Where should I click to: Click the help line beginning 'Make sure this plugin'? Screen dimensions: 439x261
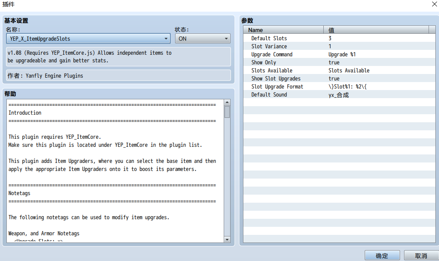click(105, 145)
